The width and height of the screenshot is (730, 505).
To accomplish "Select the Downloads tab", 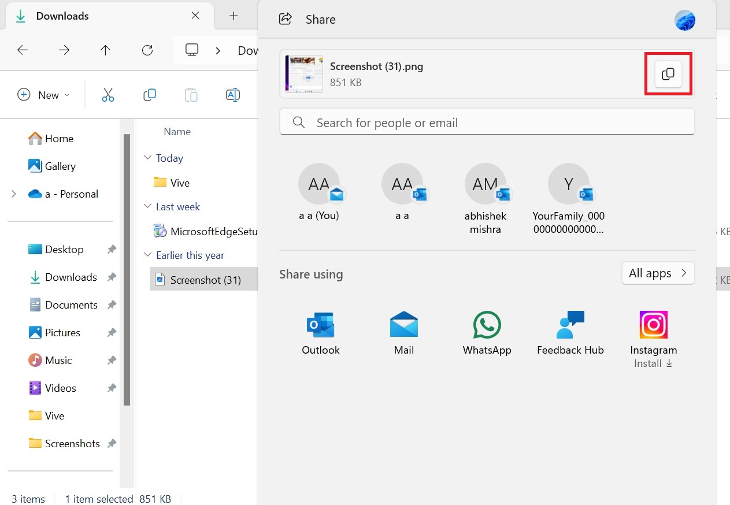I will click(110, 16).
